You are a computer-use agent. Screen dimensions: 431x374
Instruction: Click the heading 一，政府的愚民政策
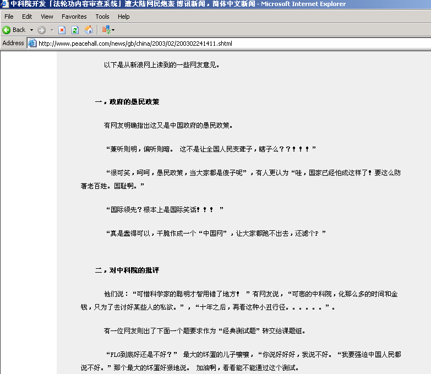(127, 102)
